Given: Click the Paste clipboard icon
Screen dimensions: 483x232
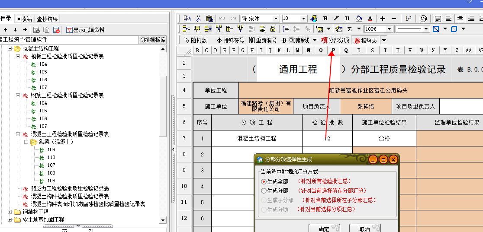Looking at the screenshot, I should click(209, 19).
